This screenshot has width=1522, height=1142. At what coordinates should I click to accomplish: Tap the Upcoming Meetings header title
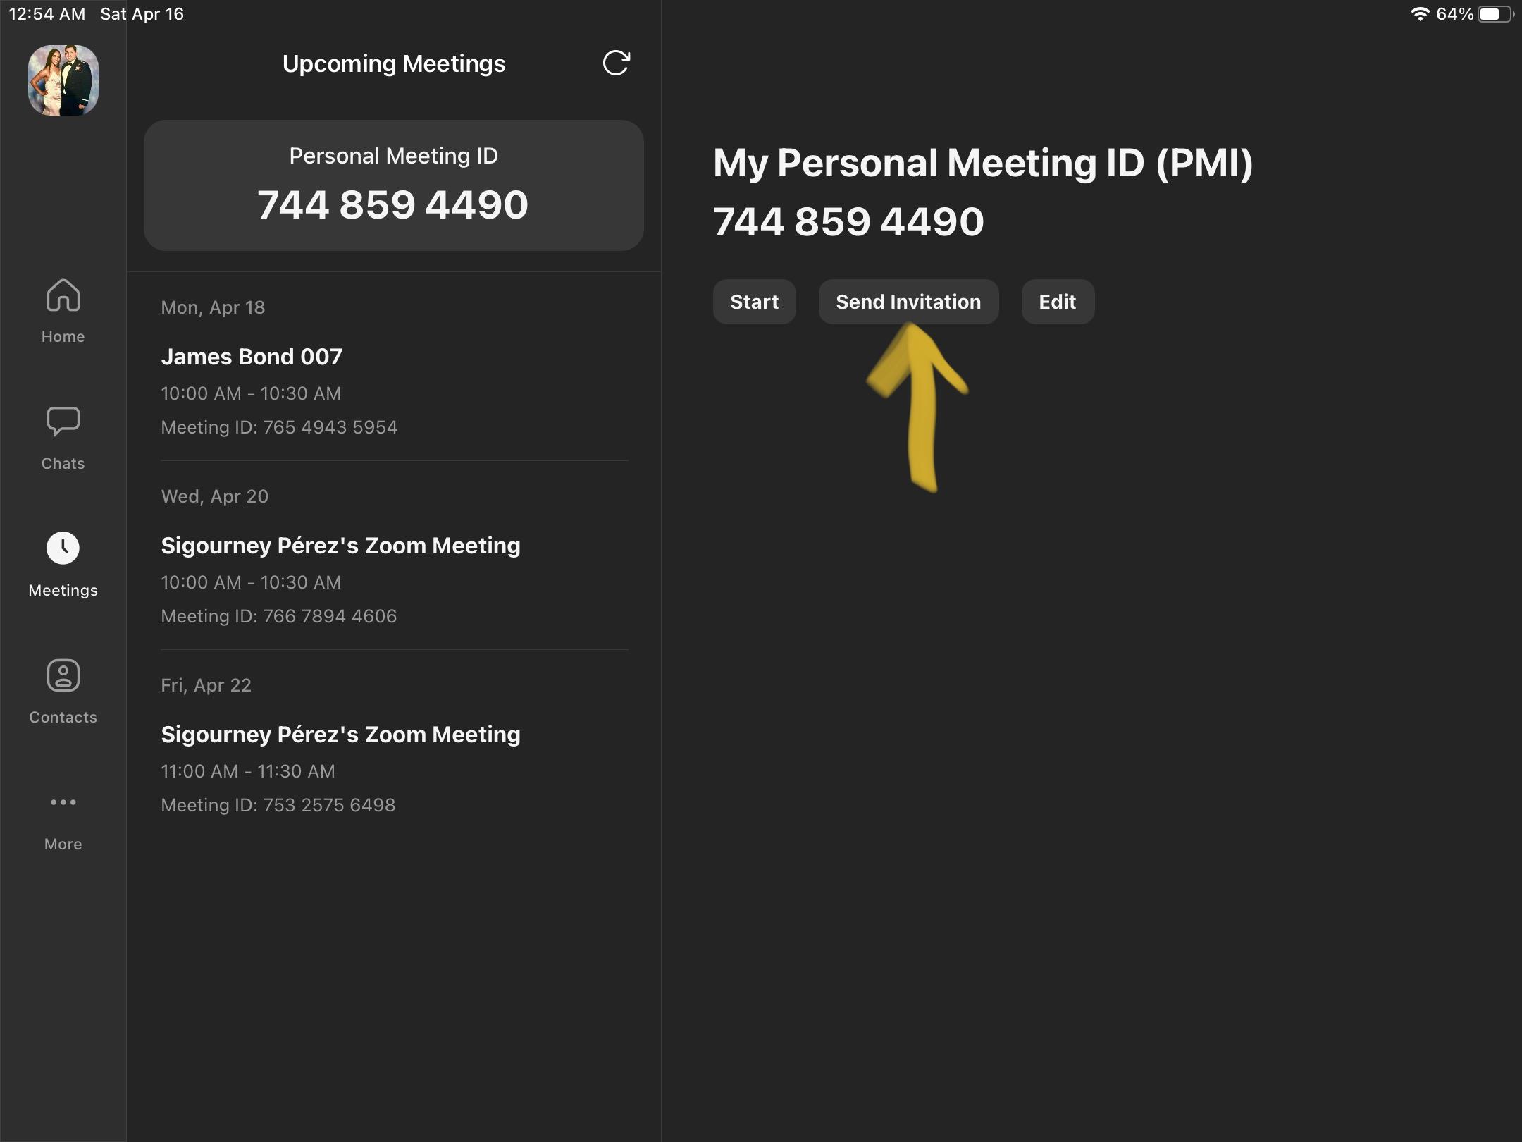click(x=393, y=64)
